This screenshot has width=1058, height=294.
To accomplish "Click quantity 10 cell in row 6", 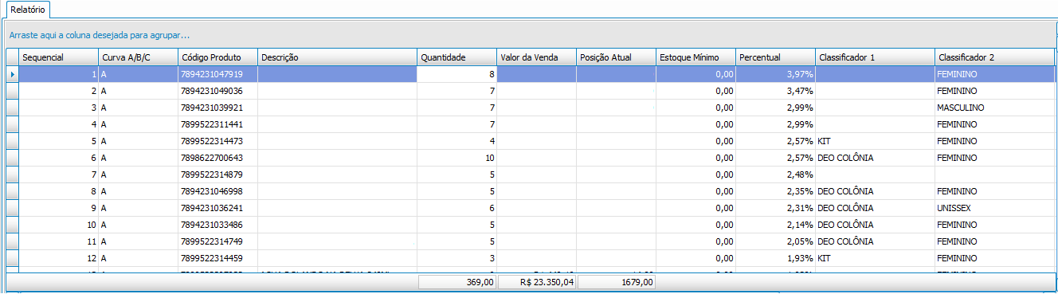I will click(457, 158).
